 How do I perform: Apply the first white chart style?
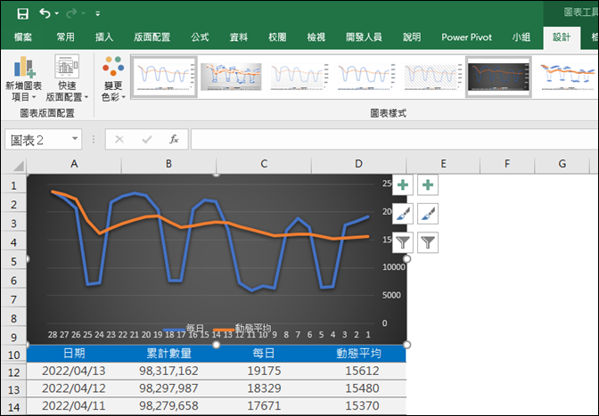[x=164, y=77]
